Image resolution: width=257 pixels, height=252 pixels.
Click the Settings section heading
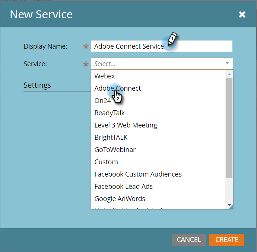(x=37, y=85)
